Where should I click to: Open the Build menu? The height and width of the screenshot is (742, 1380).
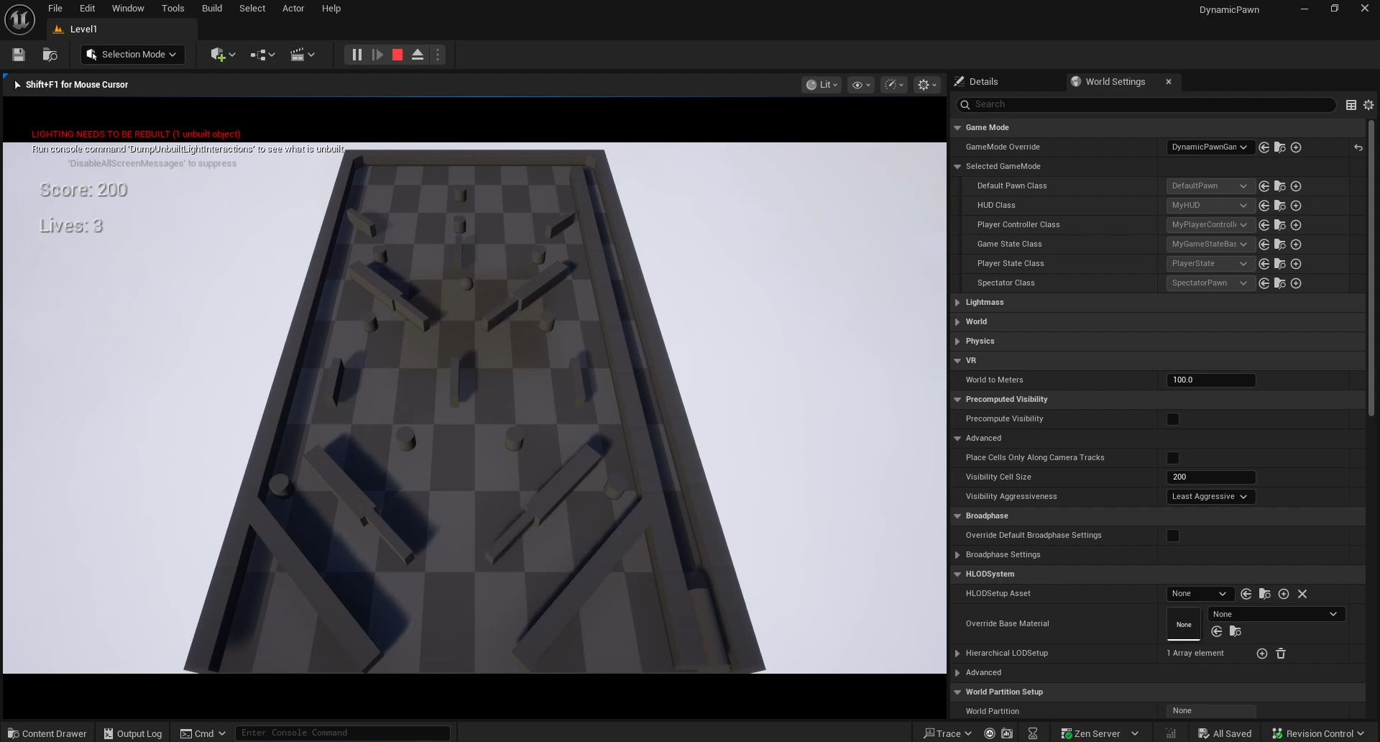coord(211,9)
